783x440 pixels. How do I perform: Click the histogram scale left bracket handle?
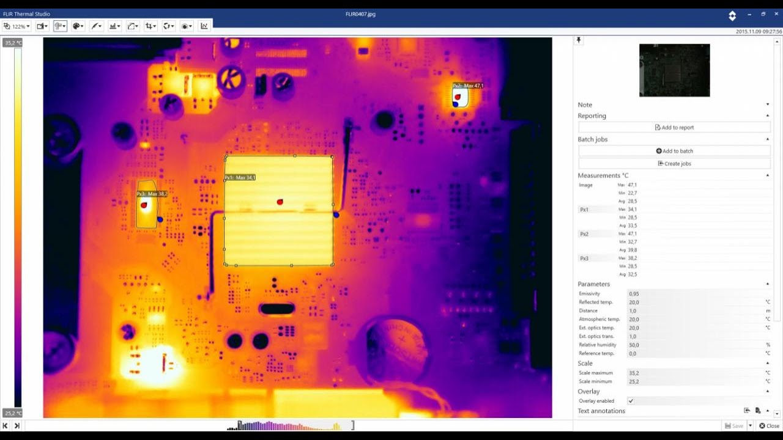[239, 425]
